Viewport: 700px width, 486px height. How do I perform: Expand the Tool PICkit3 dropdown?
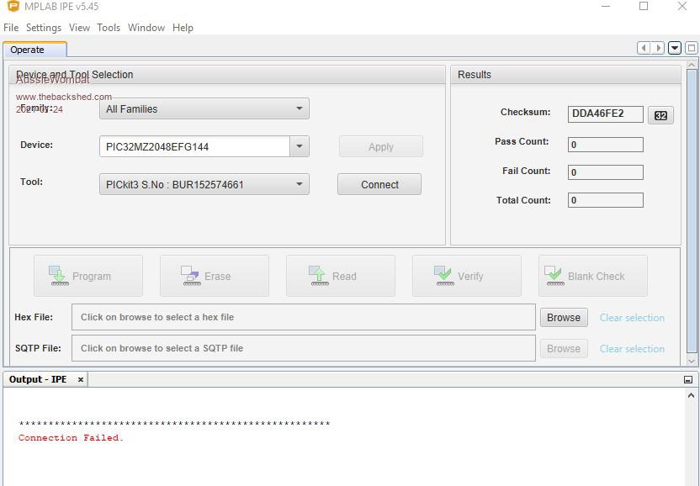coord(300,184)
